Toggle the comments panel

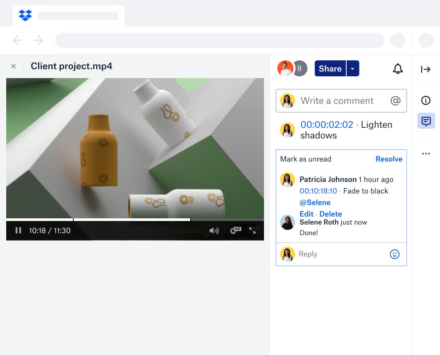(426, 121)
